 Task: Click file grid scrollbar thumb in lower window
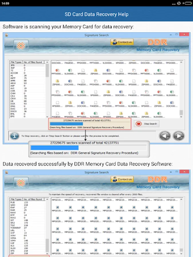tap(181, 250)
